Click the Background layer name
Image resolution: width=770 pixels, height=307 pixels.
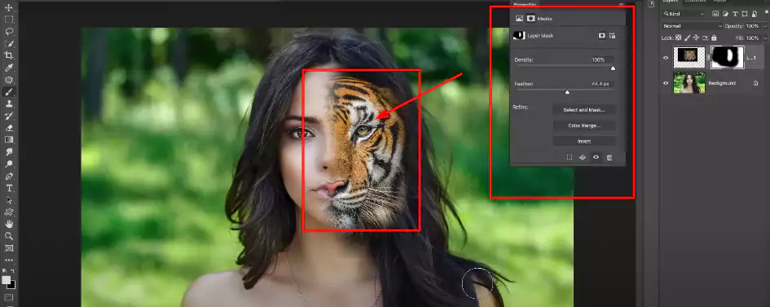point(722,83)
